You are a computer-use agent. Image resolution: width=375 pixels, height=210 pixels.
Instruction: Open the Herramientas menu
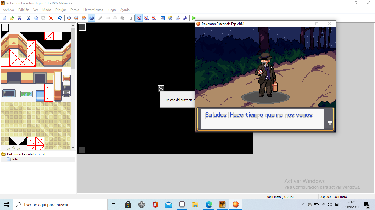tap(93, 10)
